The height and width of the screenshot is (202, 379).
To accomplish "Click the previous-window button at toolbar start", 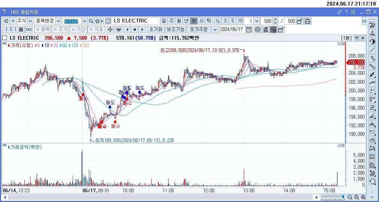I will (6, 21).
